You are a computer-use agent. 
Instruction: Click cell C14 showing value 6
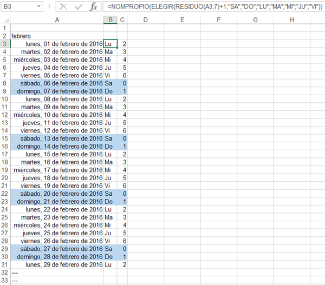click(x=122, y=130)
